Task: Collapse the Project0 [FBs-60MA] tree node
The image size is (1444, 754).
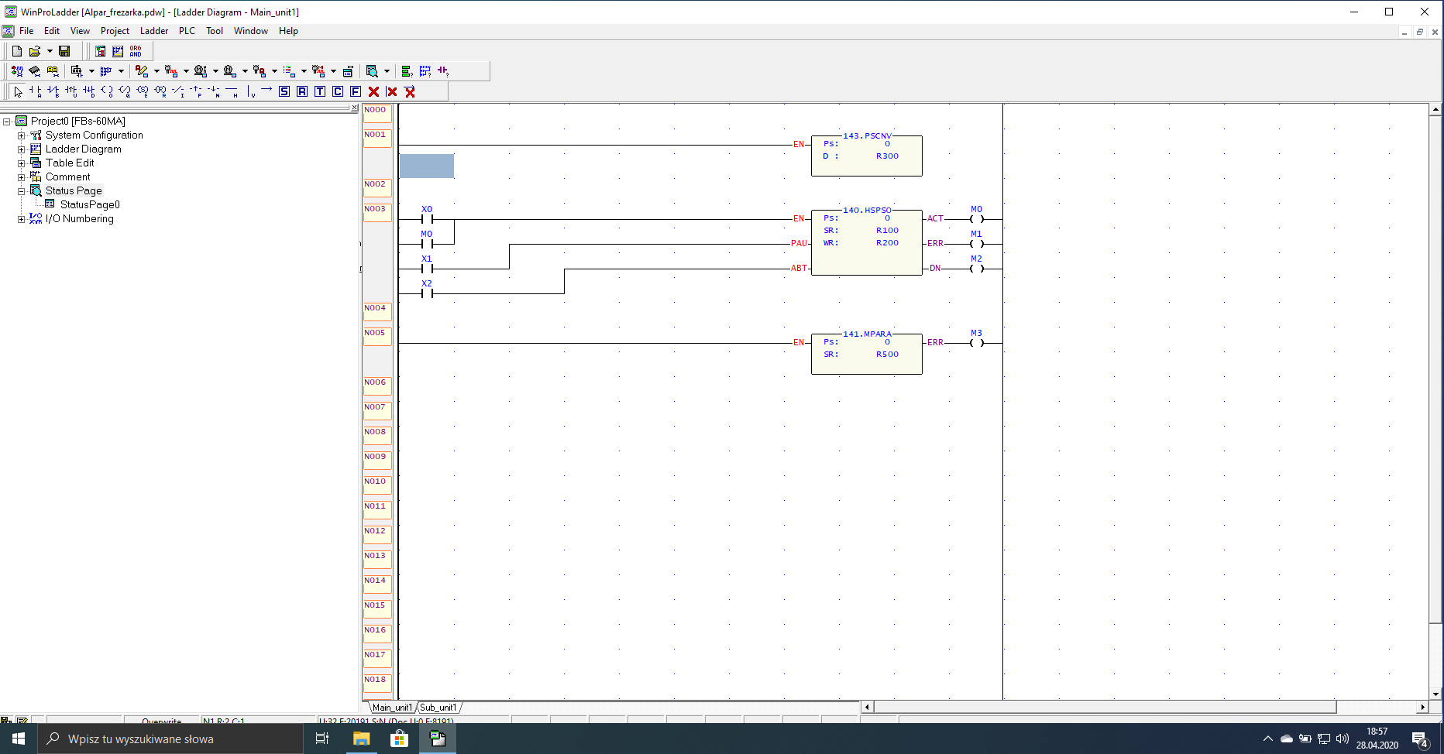Action: pyautogui.click(x=7, y=122)
